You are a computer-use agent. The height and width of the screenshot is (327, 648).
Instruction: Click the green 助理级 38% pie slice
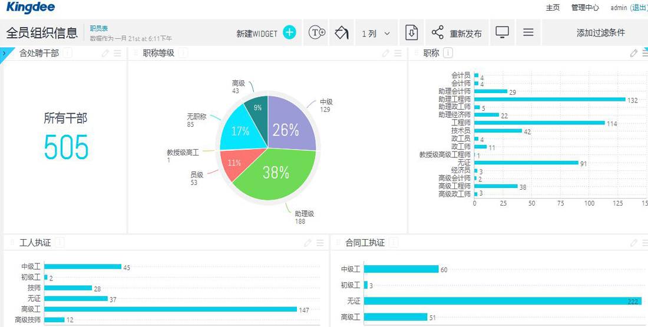click(274, 176)
